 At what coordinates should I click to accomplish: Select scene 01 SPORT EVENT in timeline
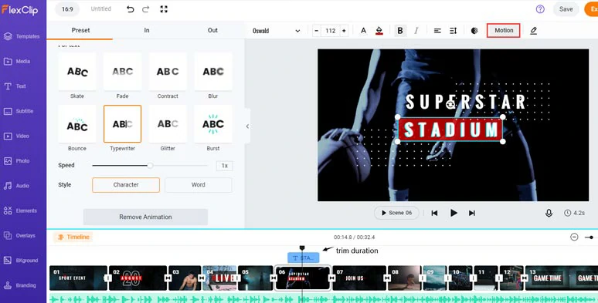click(78, 278)
